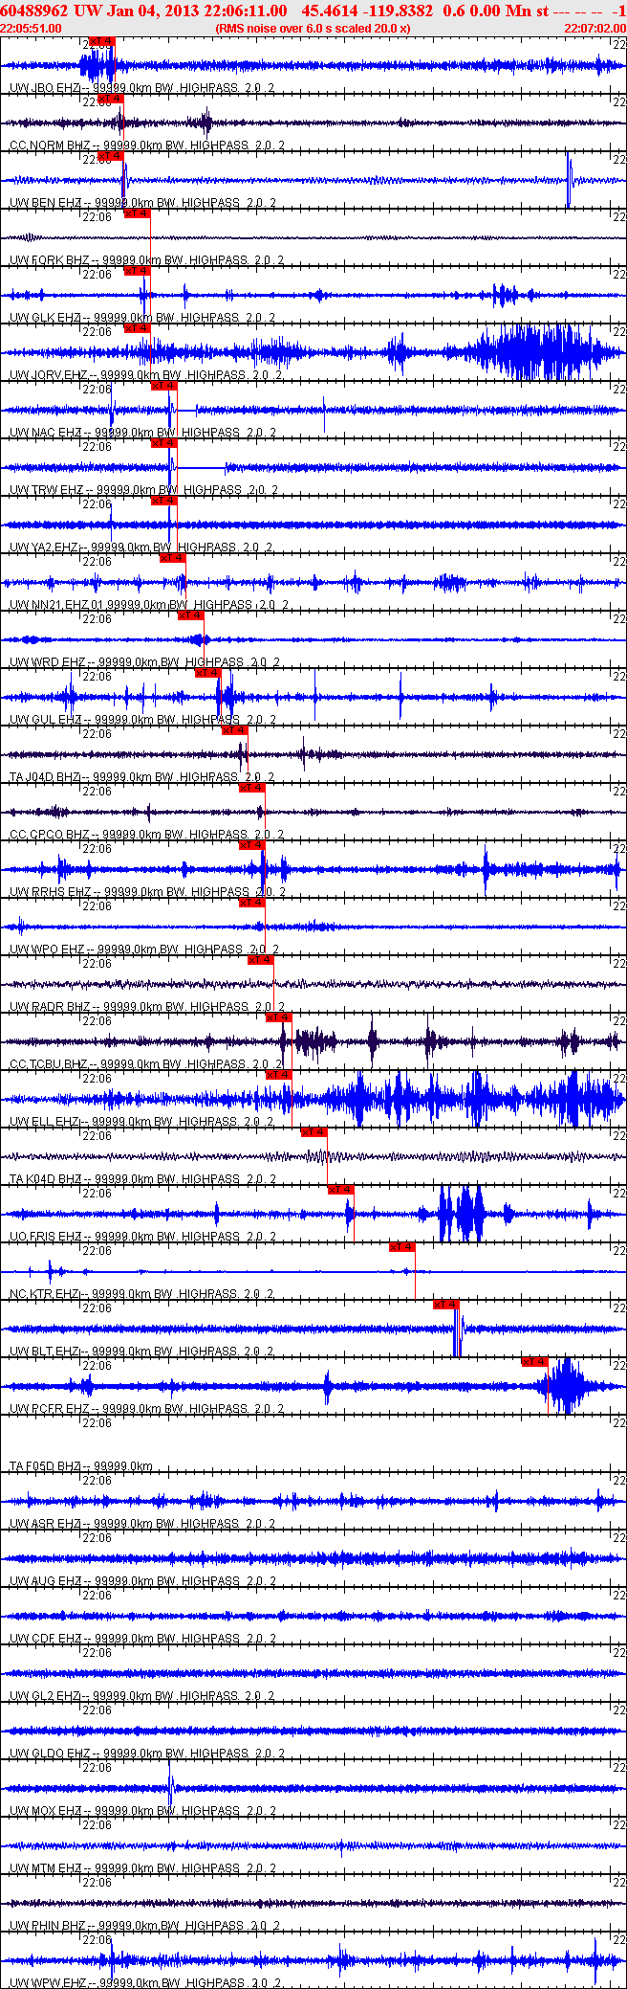Click red pick marker on UW WRD trace
The width and height of the screenshot is (627, 1989).
tap(190, 615)
